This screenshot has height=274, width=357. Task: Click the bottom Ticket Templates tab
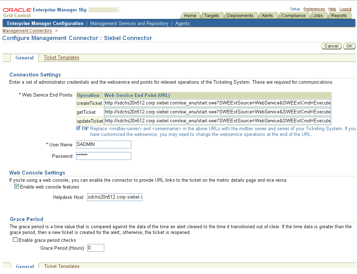coord(62,266)
